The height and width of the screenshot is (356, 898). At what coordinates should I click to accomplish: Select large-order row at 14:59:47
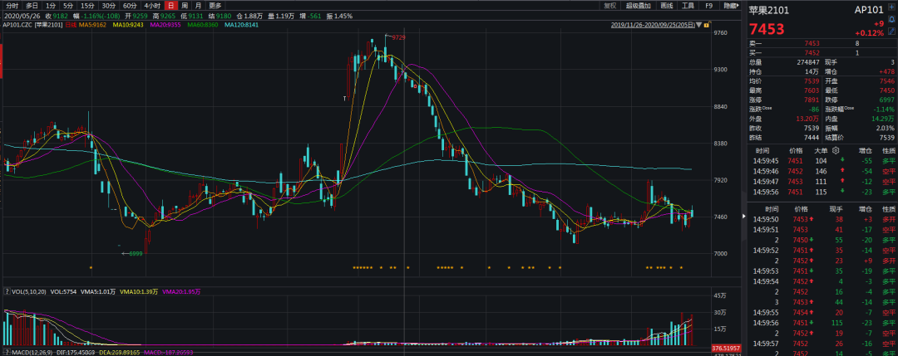(823, 181)
